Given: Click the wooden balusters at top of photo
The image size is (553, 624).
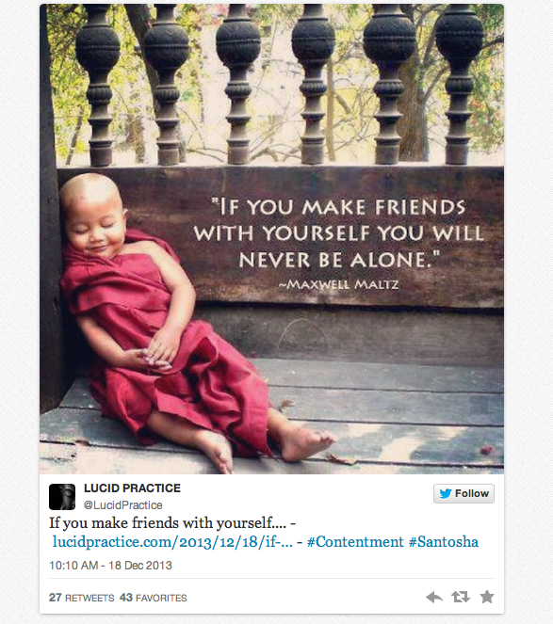Looking at the screenshot, I should tap(279, 86).
